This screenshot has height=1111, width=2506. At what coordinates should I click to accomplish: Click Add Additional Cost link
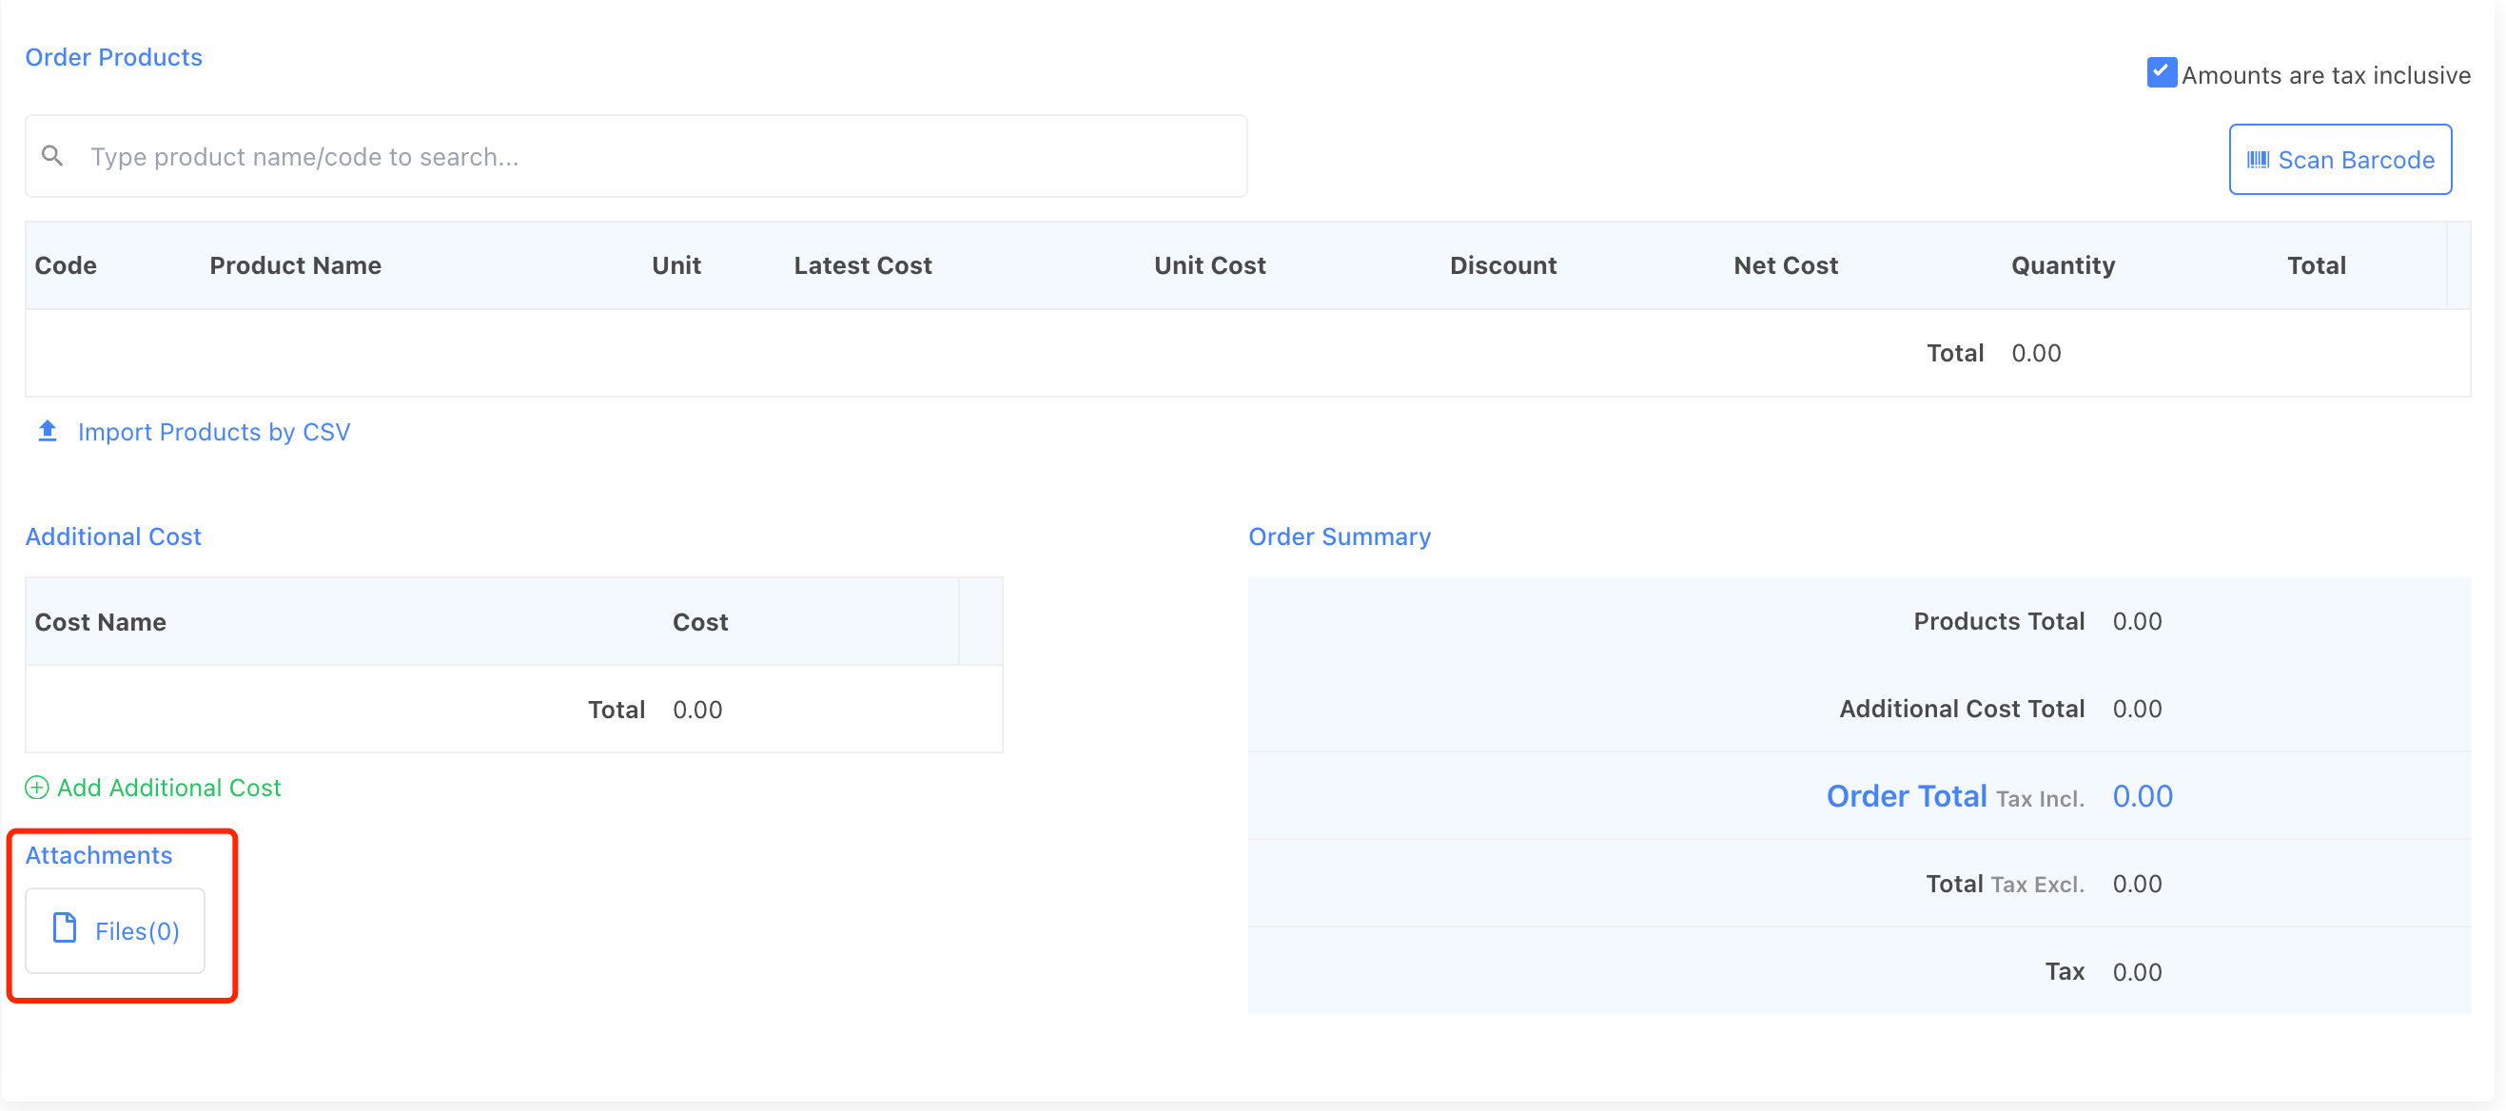pos(168,787)
